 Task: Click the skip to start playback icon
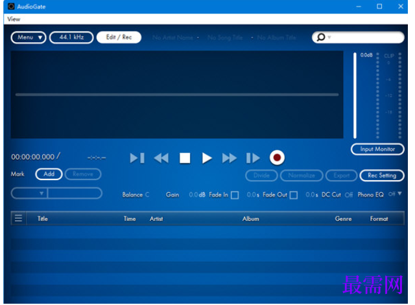[x=137, y=158]
